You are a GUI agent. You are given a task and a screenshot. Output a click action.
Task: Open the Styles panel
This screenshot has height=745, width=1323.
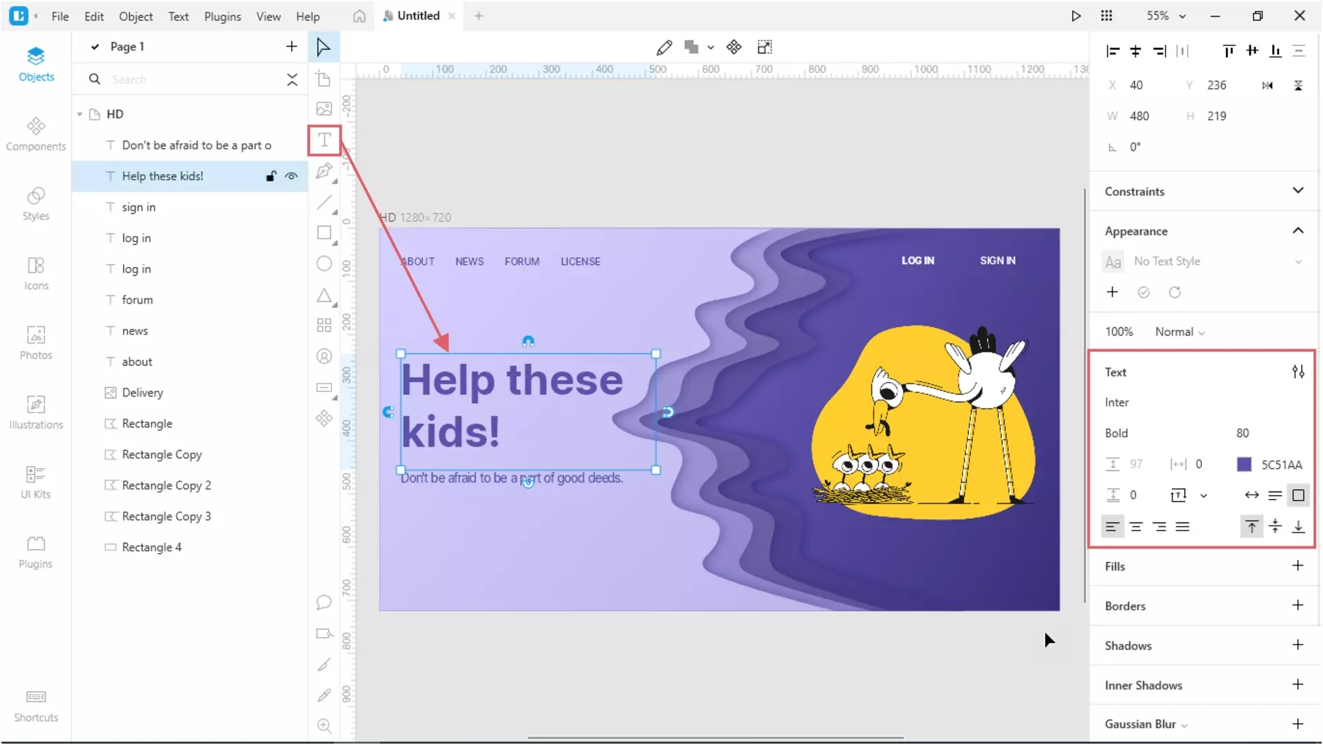click(x=36, y=203)
